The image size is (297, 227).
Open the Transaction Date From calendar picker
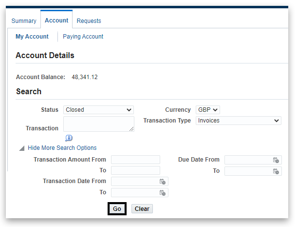(163, 182)
